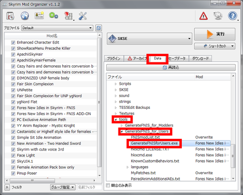The image size is (243, 195).
Task: Expand the SKSE folder in tree
Action: [115, 90]
